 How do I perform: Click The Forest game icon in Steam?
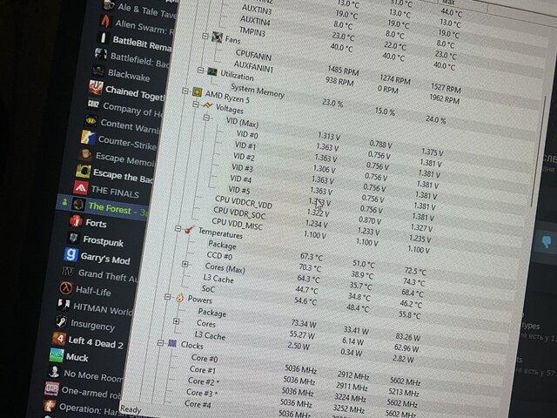pyautogui.click(x=77, y=205)
